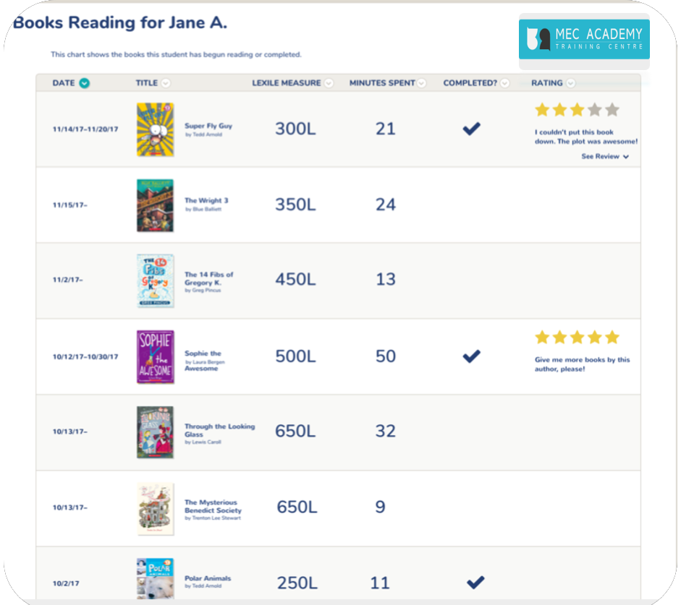Click the fourth star on Super Fly Guy

click(x=595, y=110)
